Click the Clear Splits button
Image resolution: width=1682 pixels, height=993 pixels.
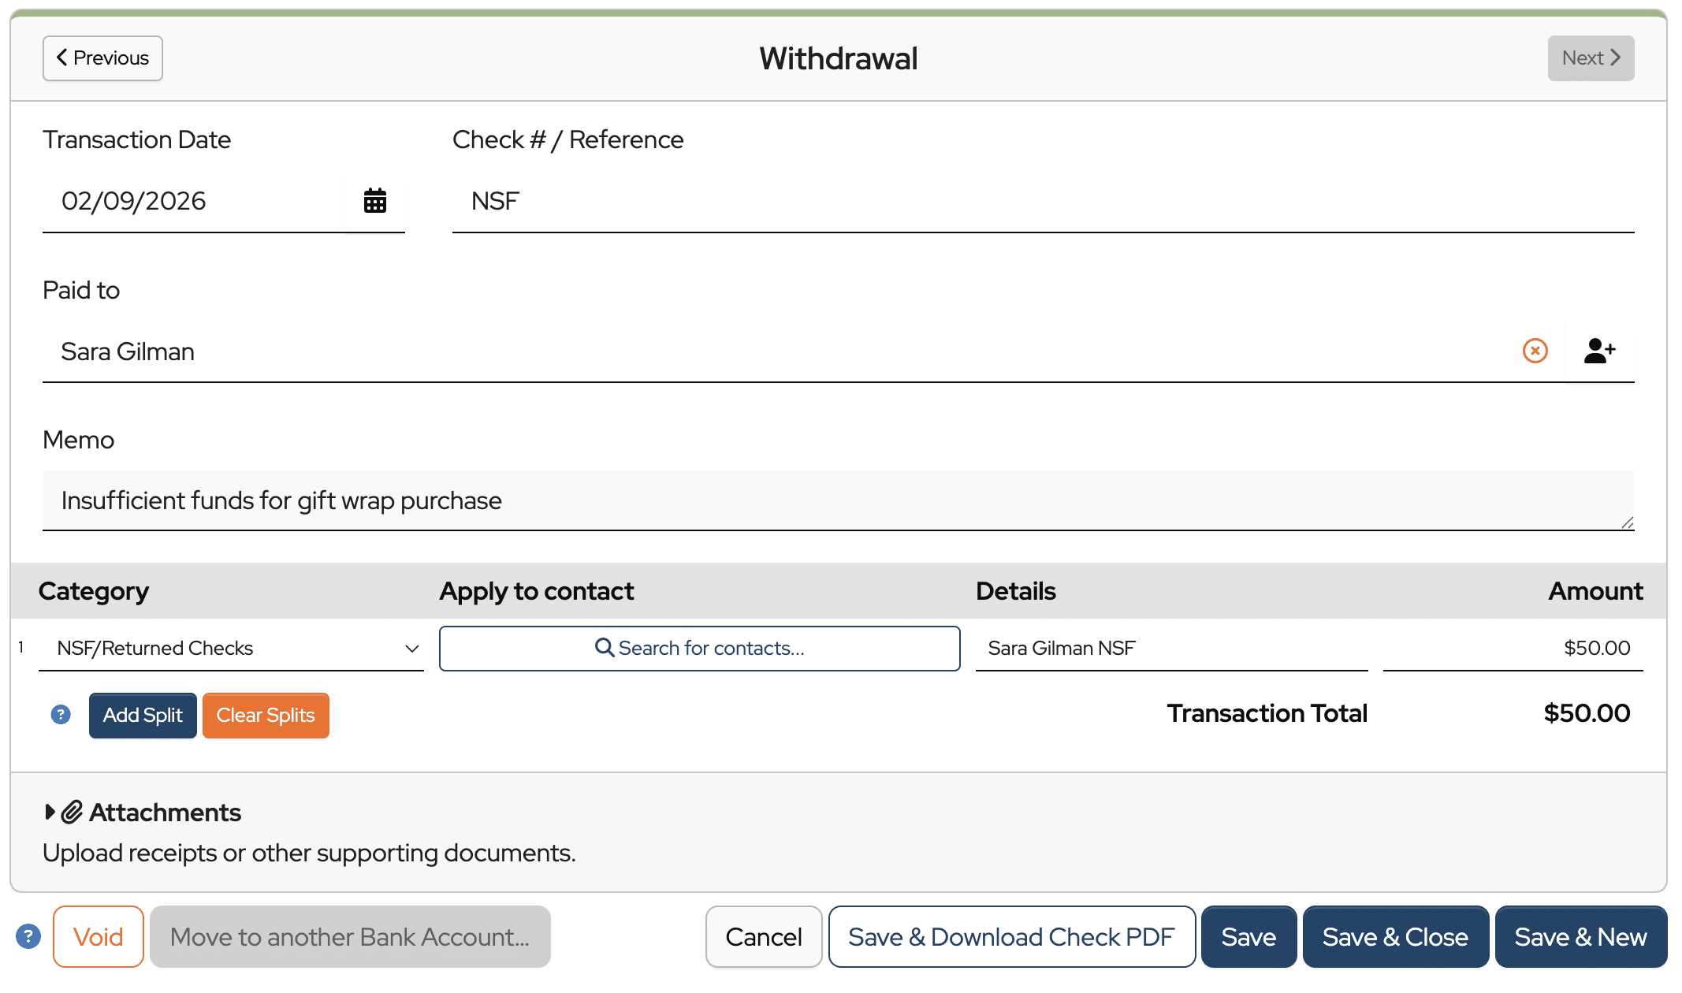click(266, 716)
